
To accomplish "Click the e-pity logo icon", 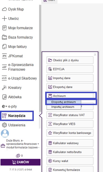I will [x=4, y=106].
